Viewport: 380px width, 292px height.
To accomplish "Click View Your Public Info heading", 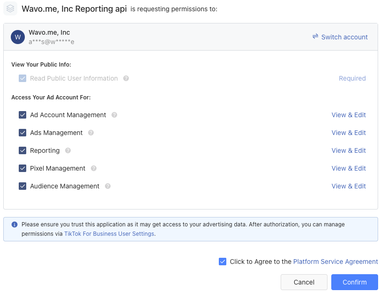I will [x=41, y=65].
